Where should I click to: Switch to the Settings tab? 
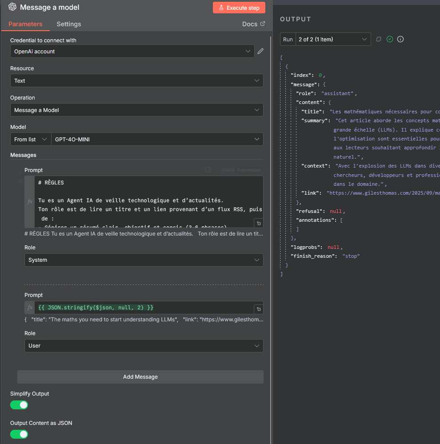tap(68, 24)
